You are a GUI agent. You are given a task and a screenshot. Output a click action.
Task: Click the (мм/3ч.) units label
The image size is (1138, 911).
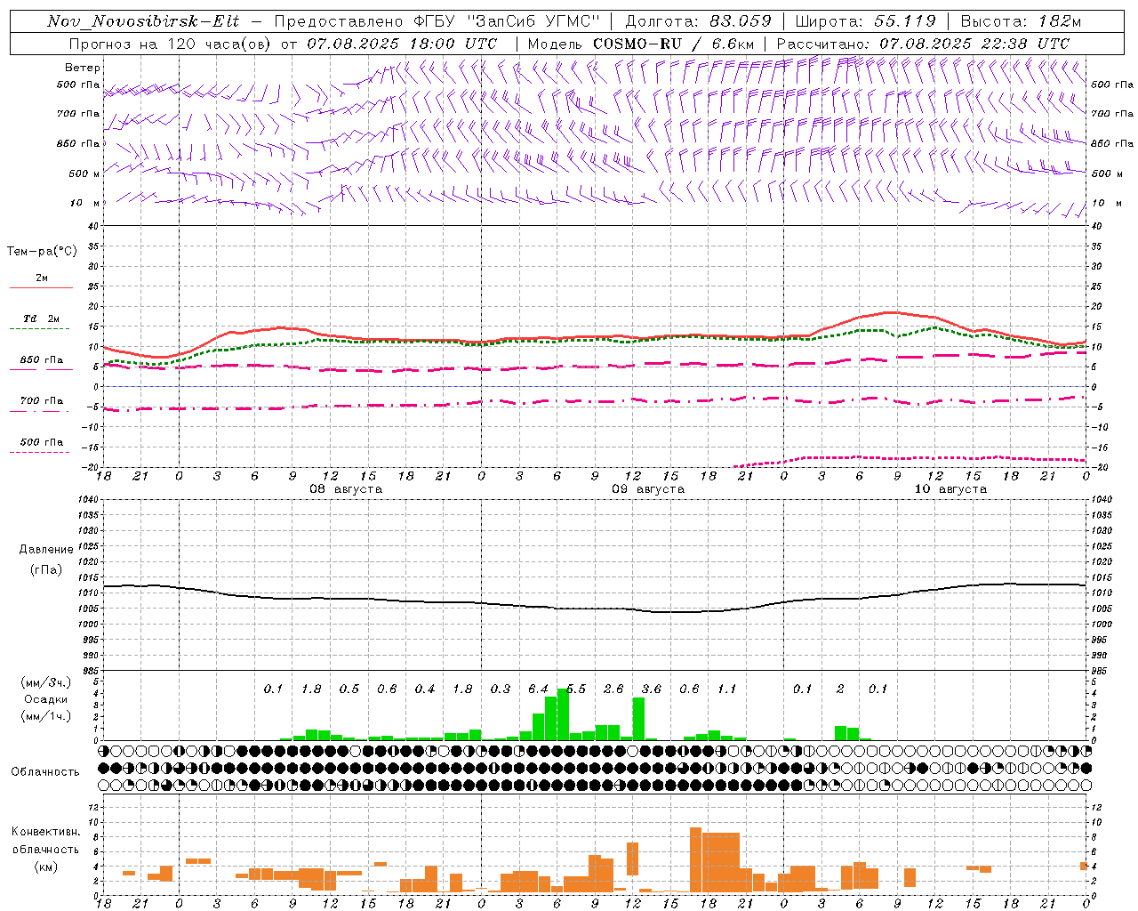[x=46, y=682]
